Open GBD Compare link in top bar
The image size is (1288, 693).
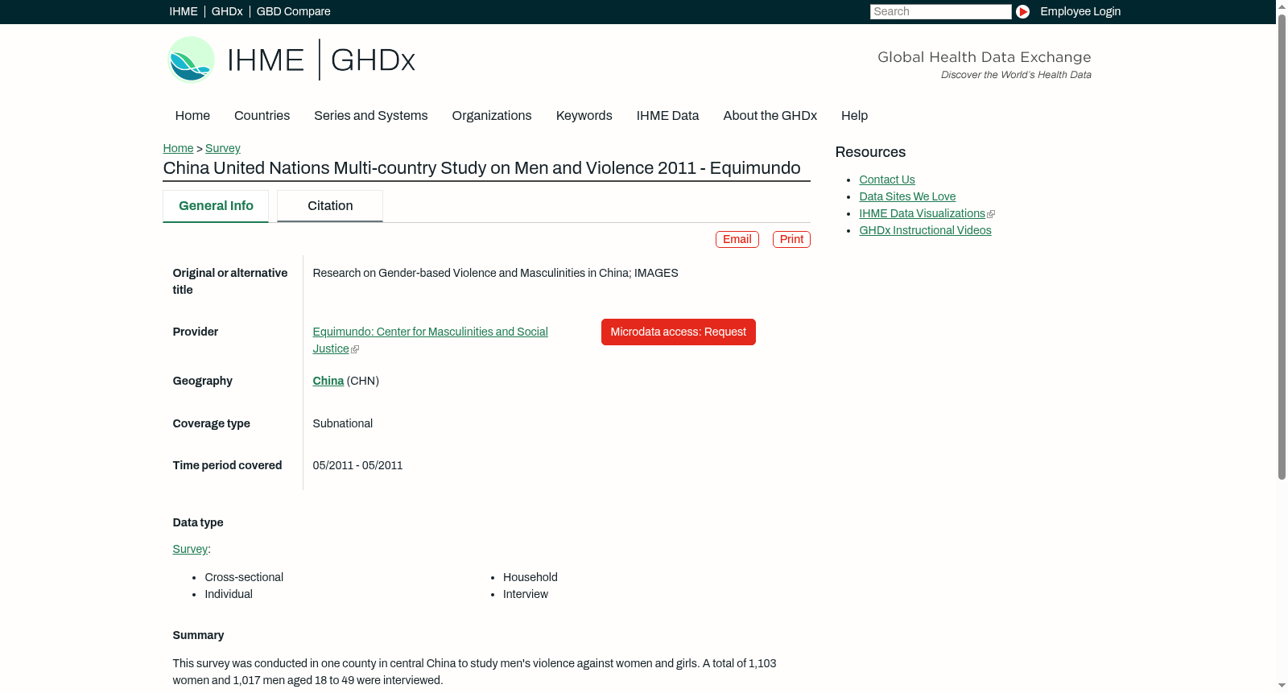[294, 11]
